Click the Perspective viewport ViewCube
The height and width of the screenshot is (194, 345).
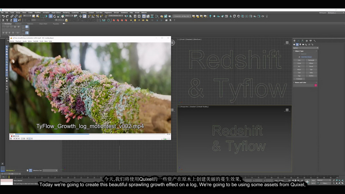(287, 110)
